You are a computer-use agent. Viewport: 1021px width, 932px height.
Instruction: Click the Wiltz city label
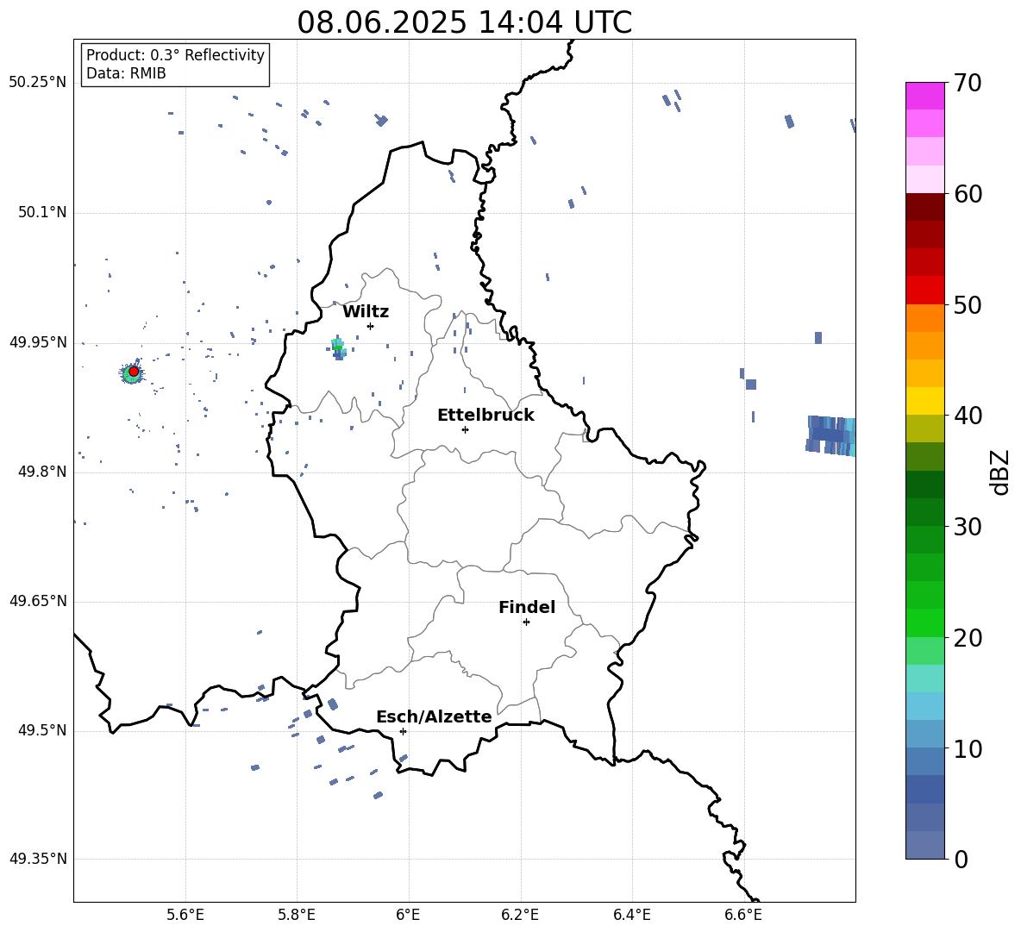point(366,312)
